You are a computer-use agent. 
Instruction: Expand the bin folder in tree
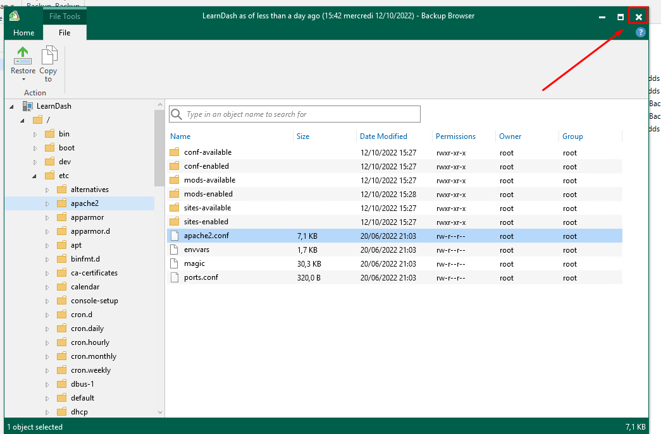[x=35, y=135]
